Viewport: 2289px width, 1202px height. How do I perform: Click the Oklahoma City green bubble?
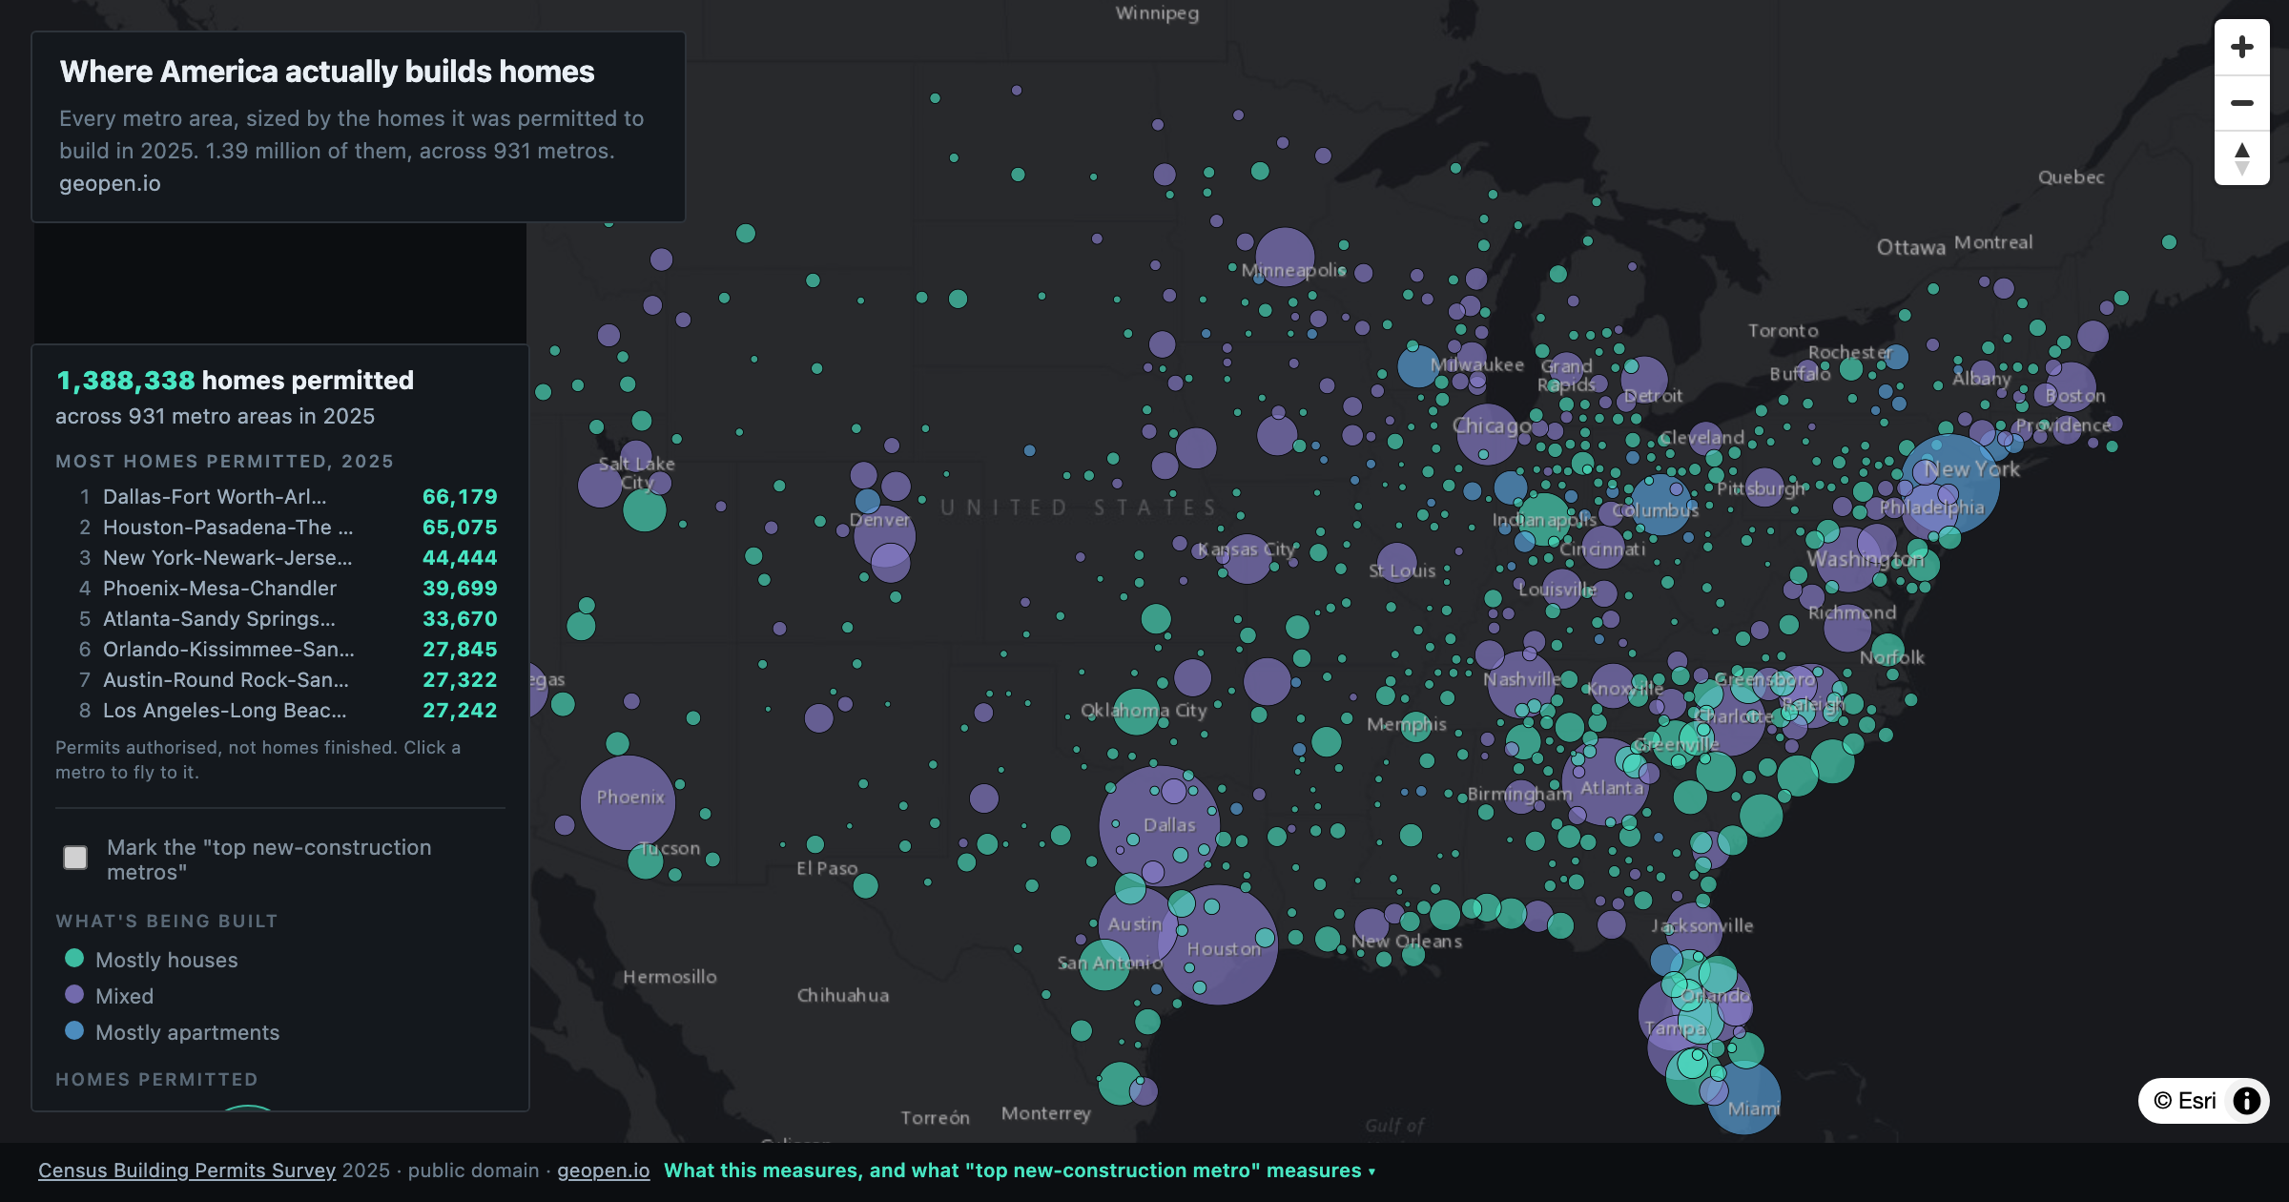point(1136,712)
